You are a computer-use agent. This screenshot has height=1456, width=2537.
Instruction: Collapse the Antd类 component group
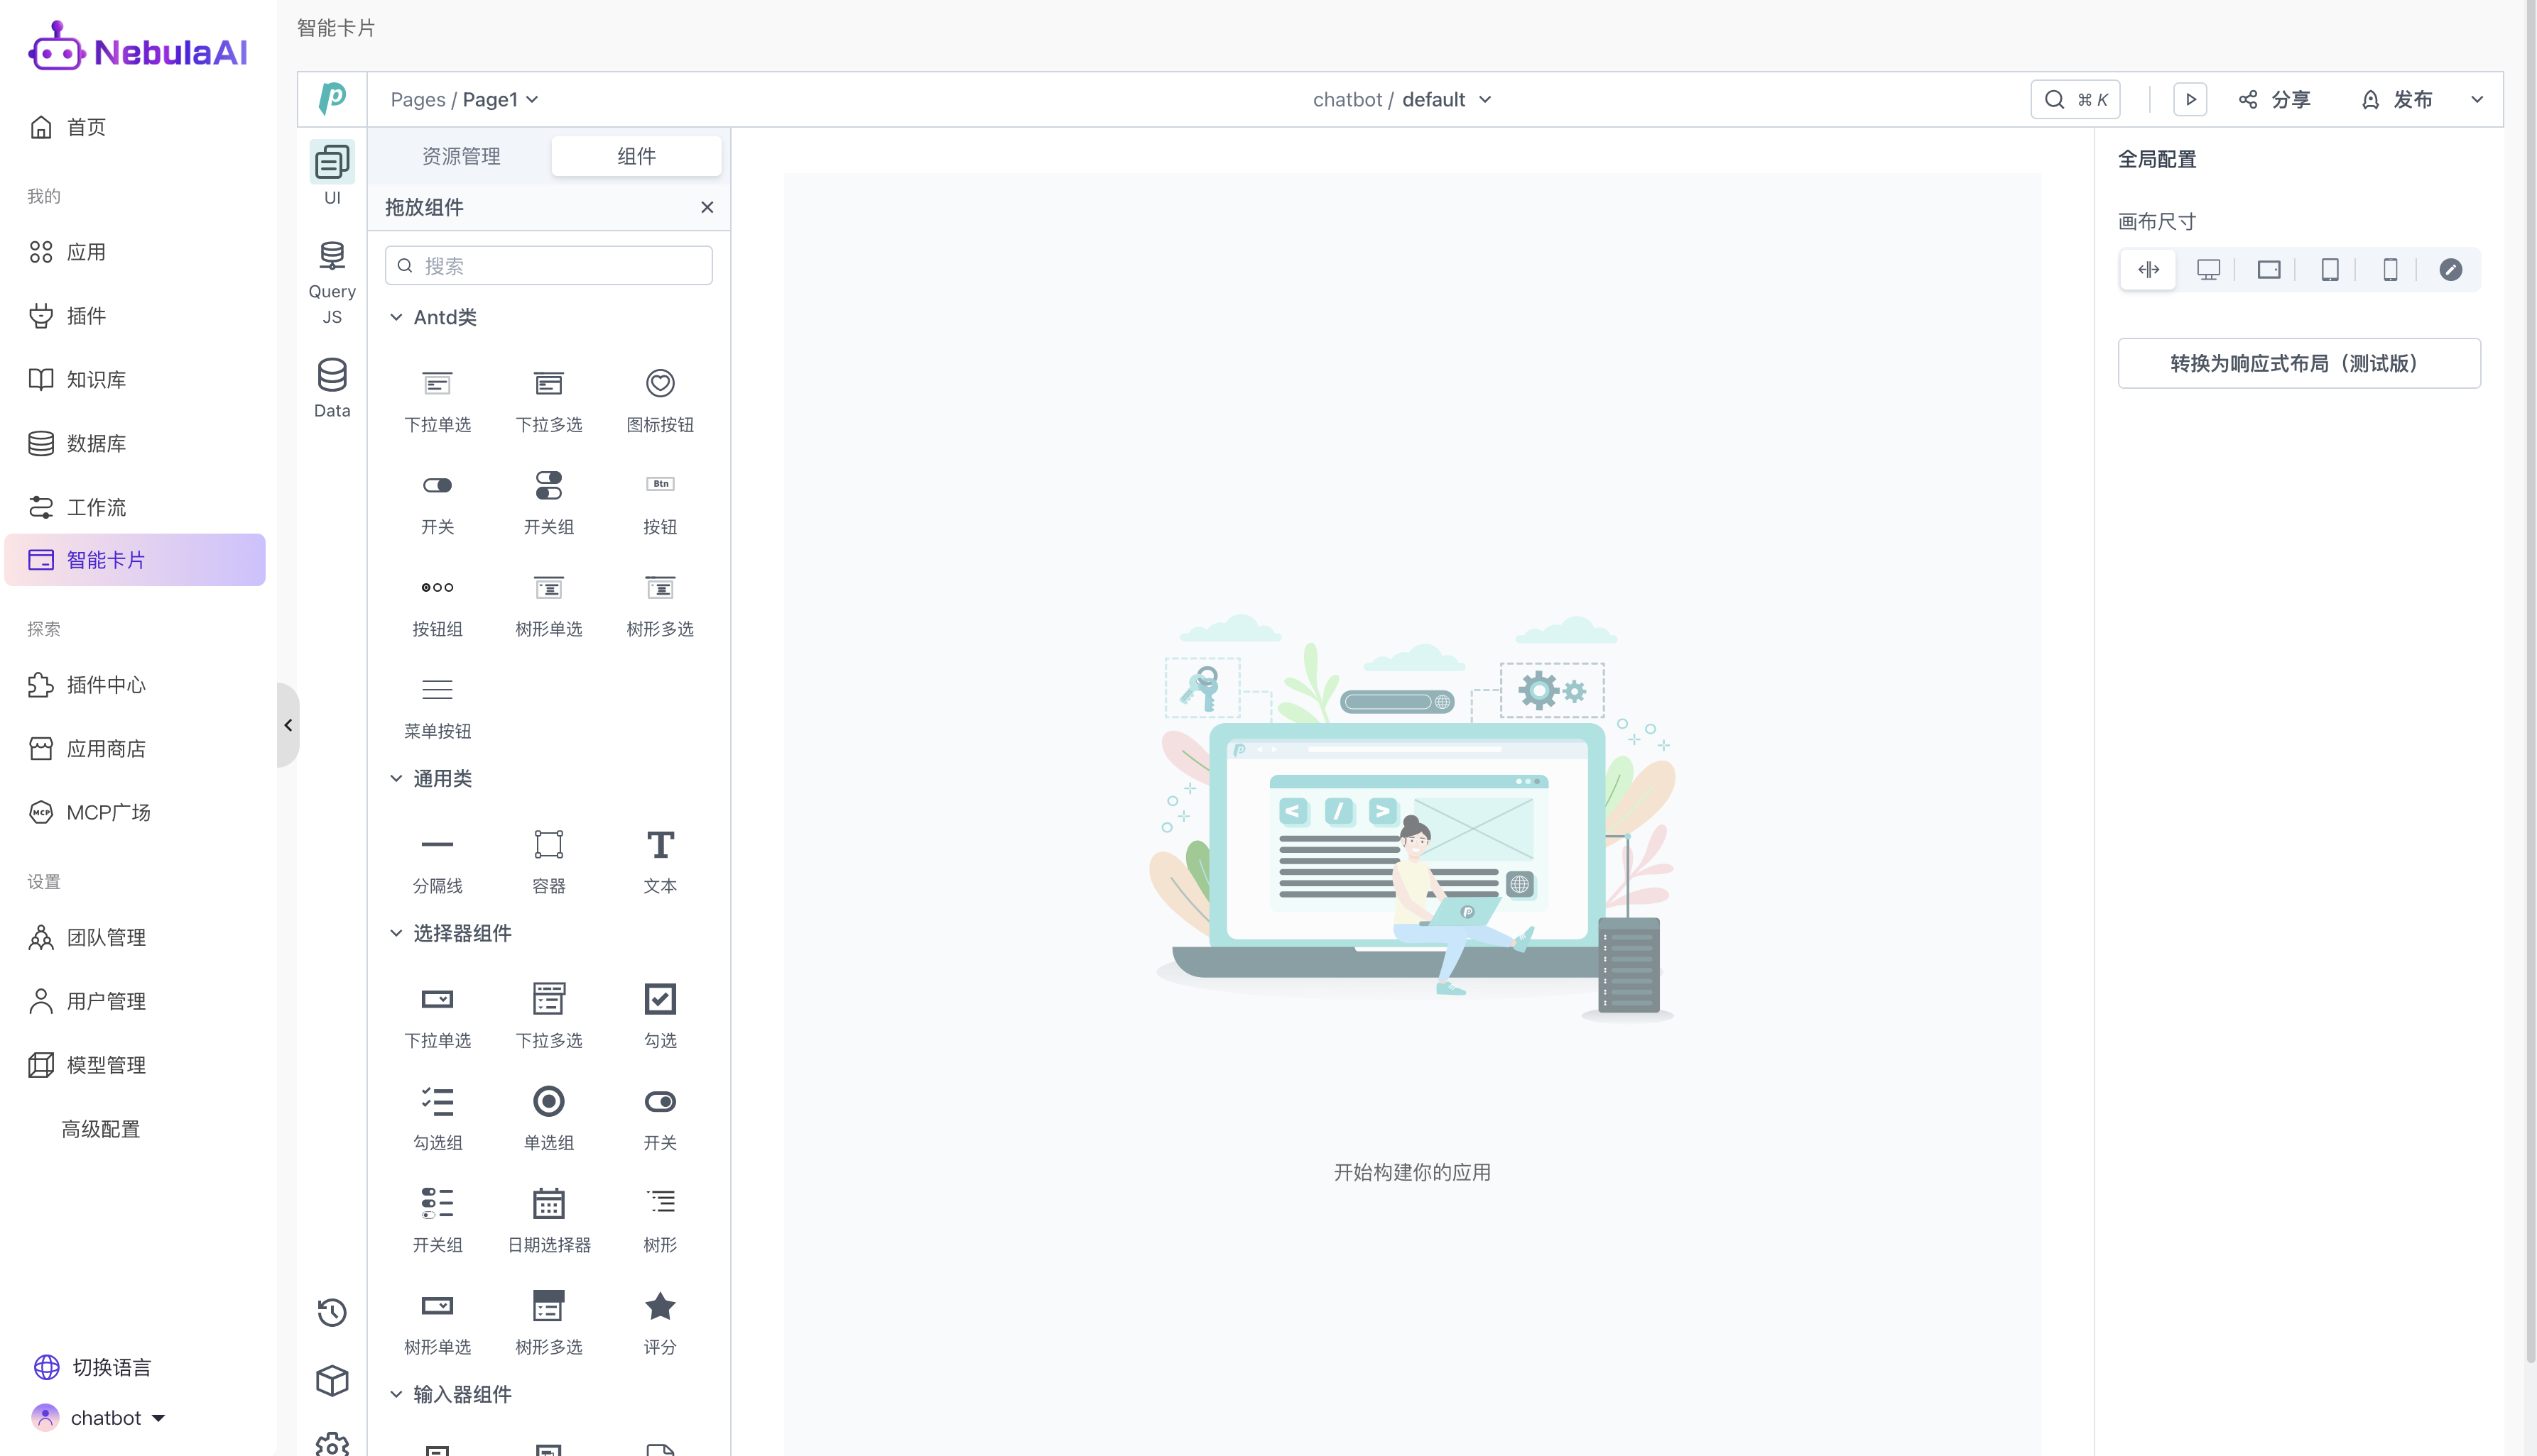[396, 317]
